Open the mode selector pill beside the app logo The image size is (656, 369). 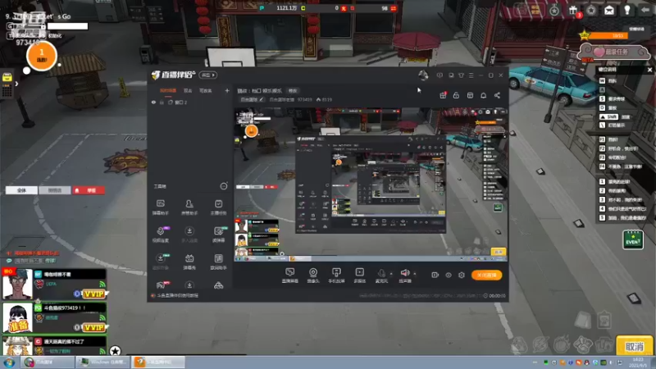click(208, 75)
